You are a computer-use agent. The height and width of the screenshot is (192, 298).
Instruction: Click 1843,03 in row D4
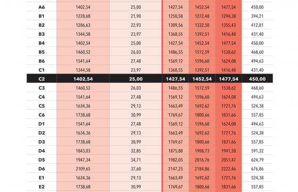(83, 151)
